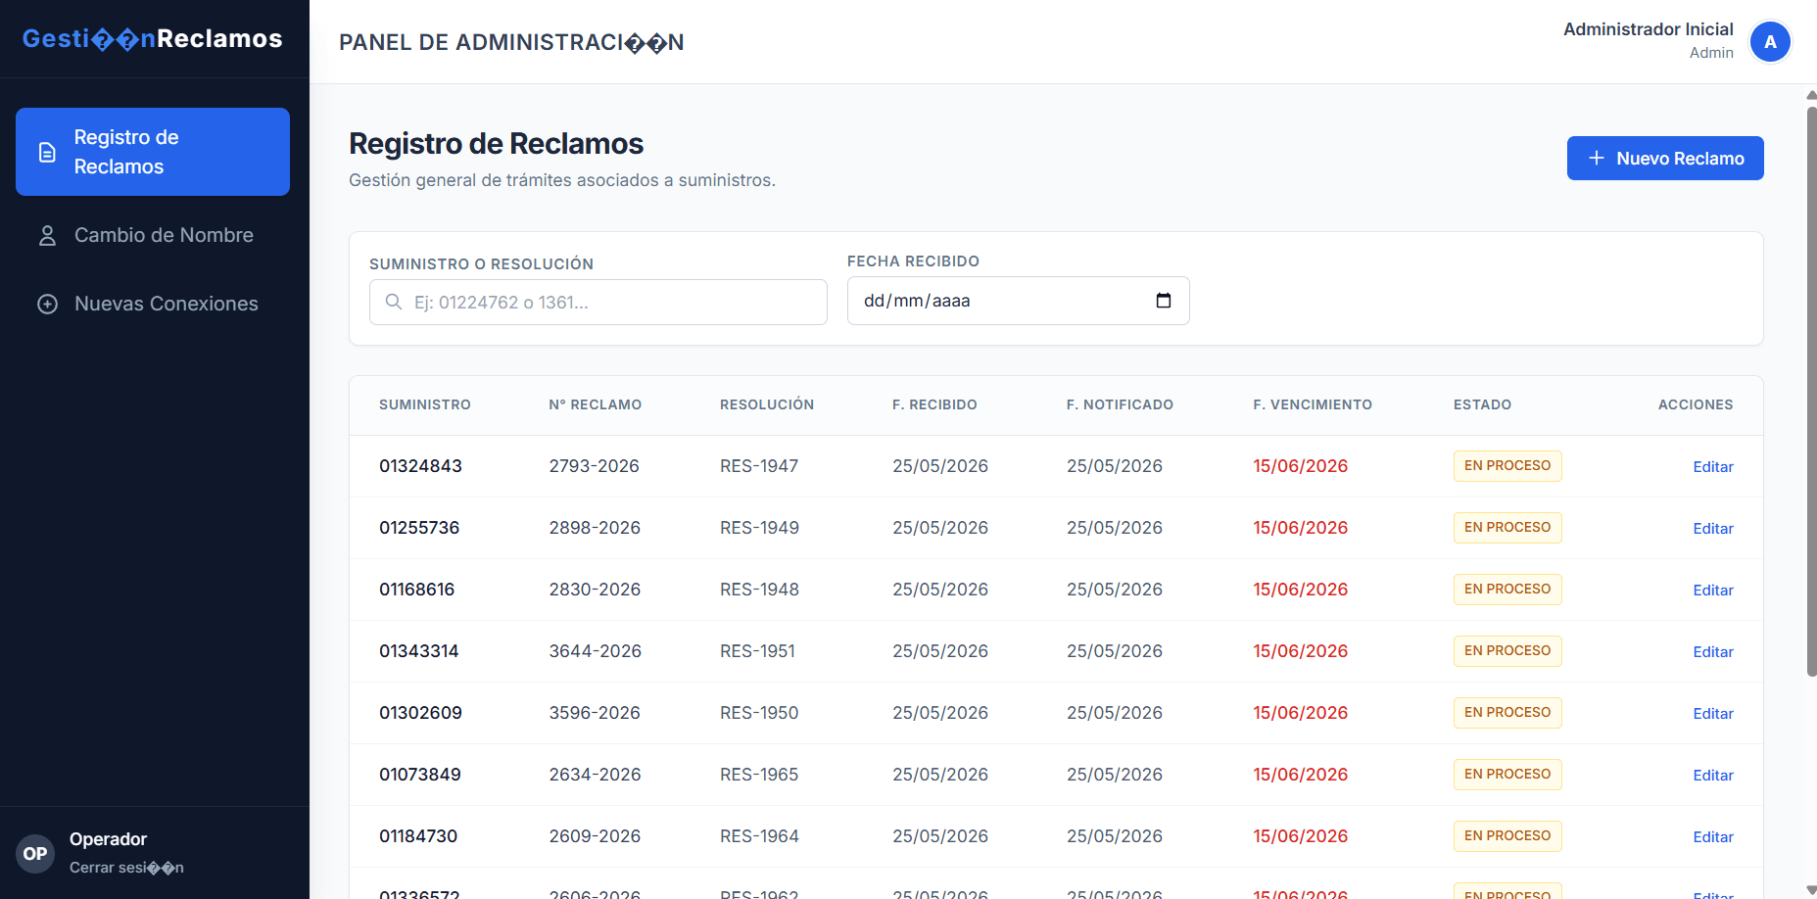Viewport: 1817px width, 899px height.
Task: Edit the claim for suministro 01324843
Action: click(x=1713, y=467)
